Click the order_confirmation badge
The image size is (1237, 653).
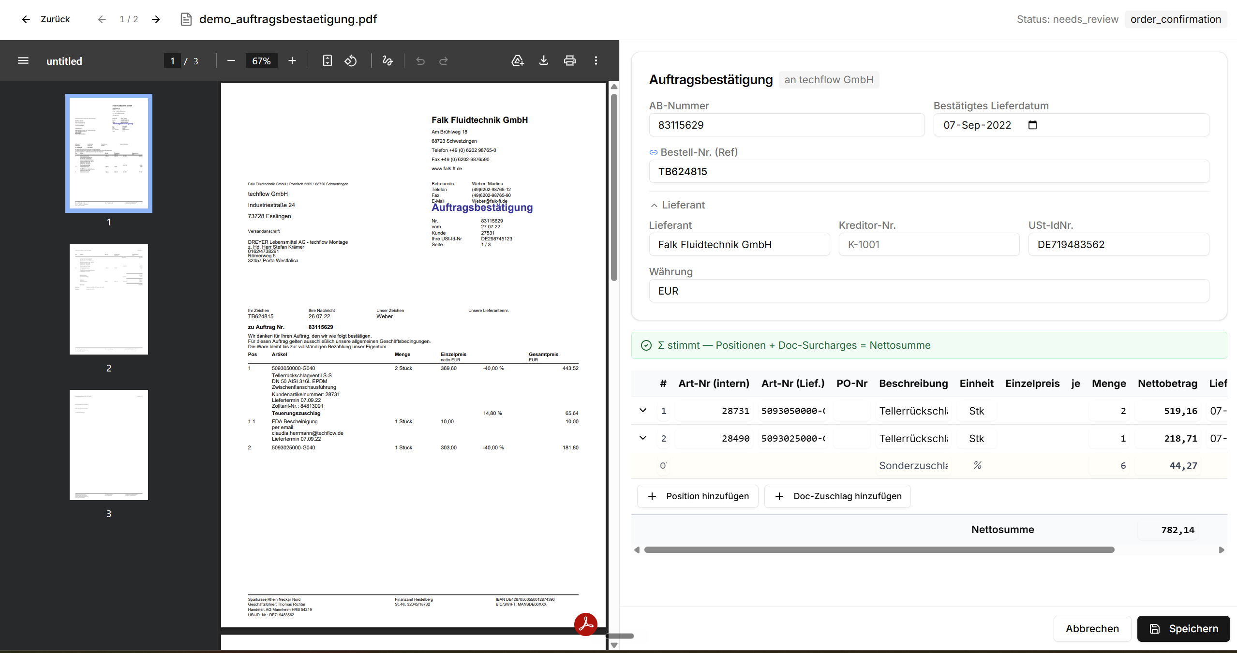1176,19
